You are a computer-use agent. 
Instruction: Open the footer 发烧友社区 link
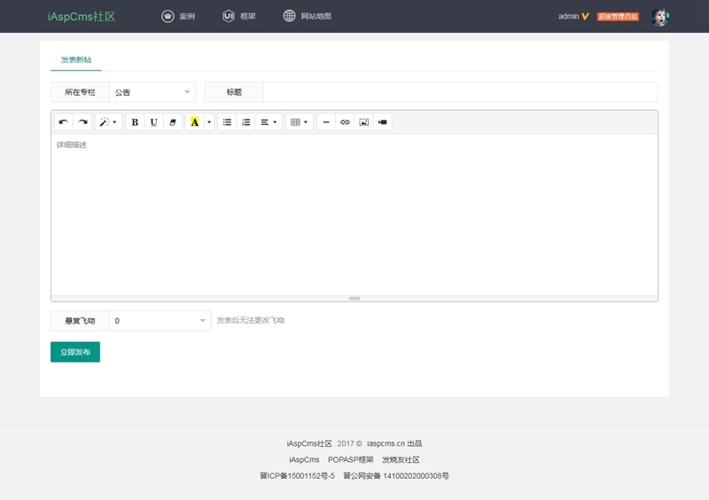click(401, 460)
